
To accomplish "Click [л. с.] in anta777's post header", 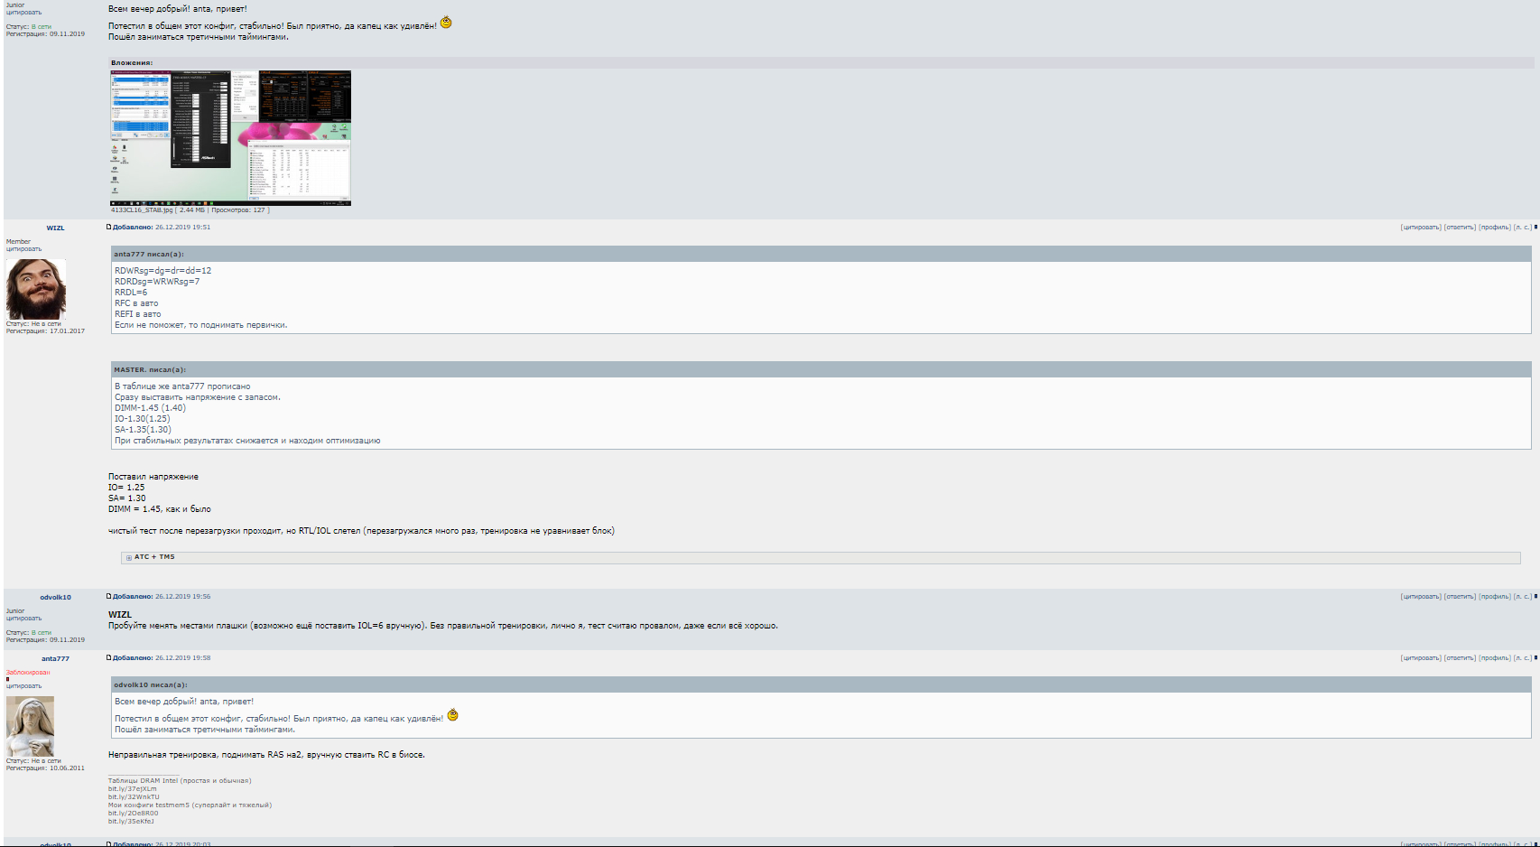I will (x=1522, y=658).
